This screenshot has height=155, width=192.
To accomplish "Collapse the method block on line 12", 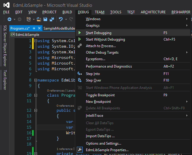I will [36, 111].
